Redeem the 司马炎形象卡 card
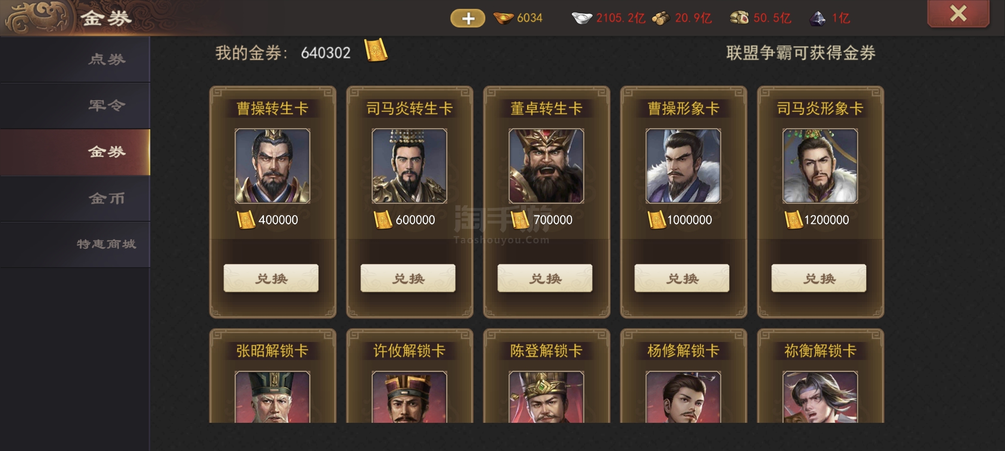 click(x=819, y=278)
